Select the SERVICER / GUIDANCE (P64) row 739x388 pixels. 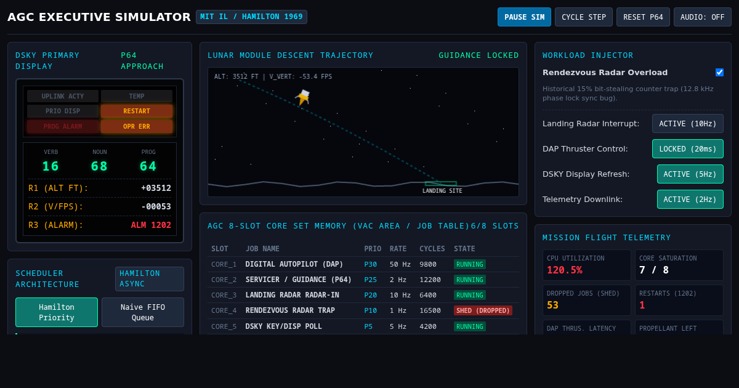click(363, 280)
